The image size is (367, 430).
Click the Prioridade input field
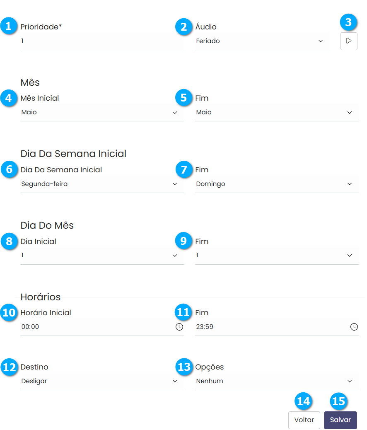click(101, 41)
